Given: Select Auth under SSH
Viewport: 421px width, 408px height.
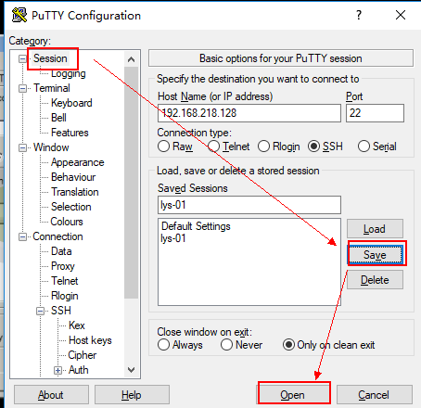Looking at the screenshot, I should (x=79, y=370).
